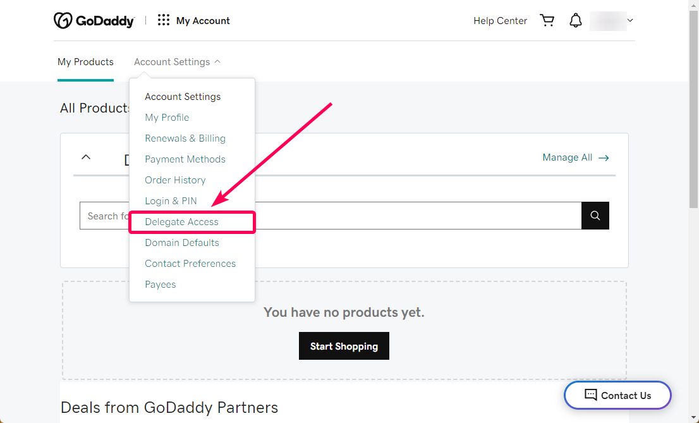699x423 pixels.
Task: Click the Start Shopping button
Action: point(344,346)
